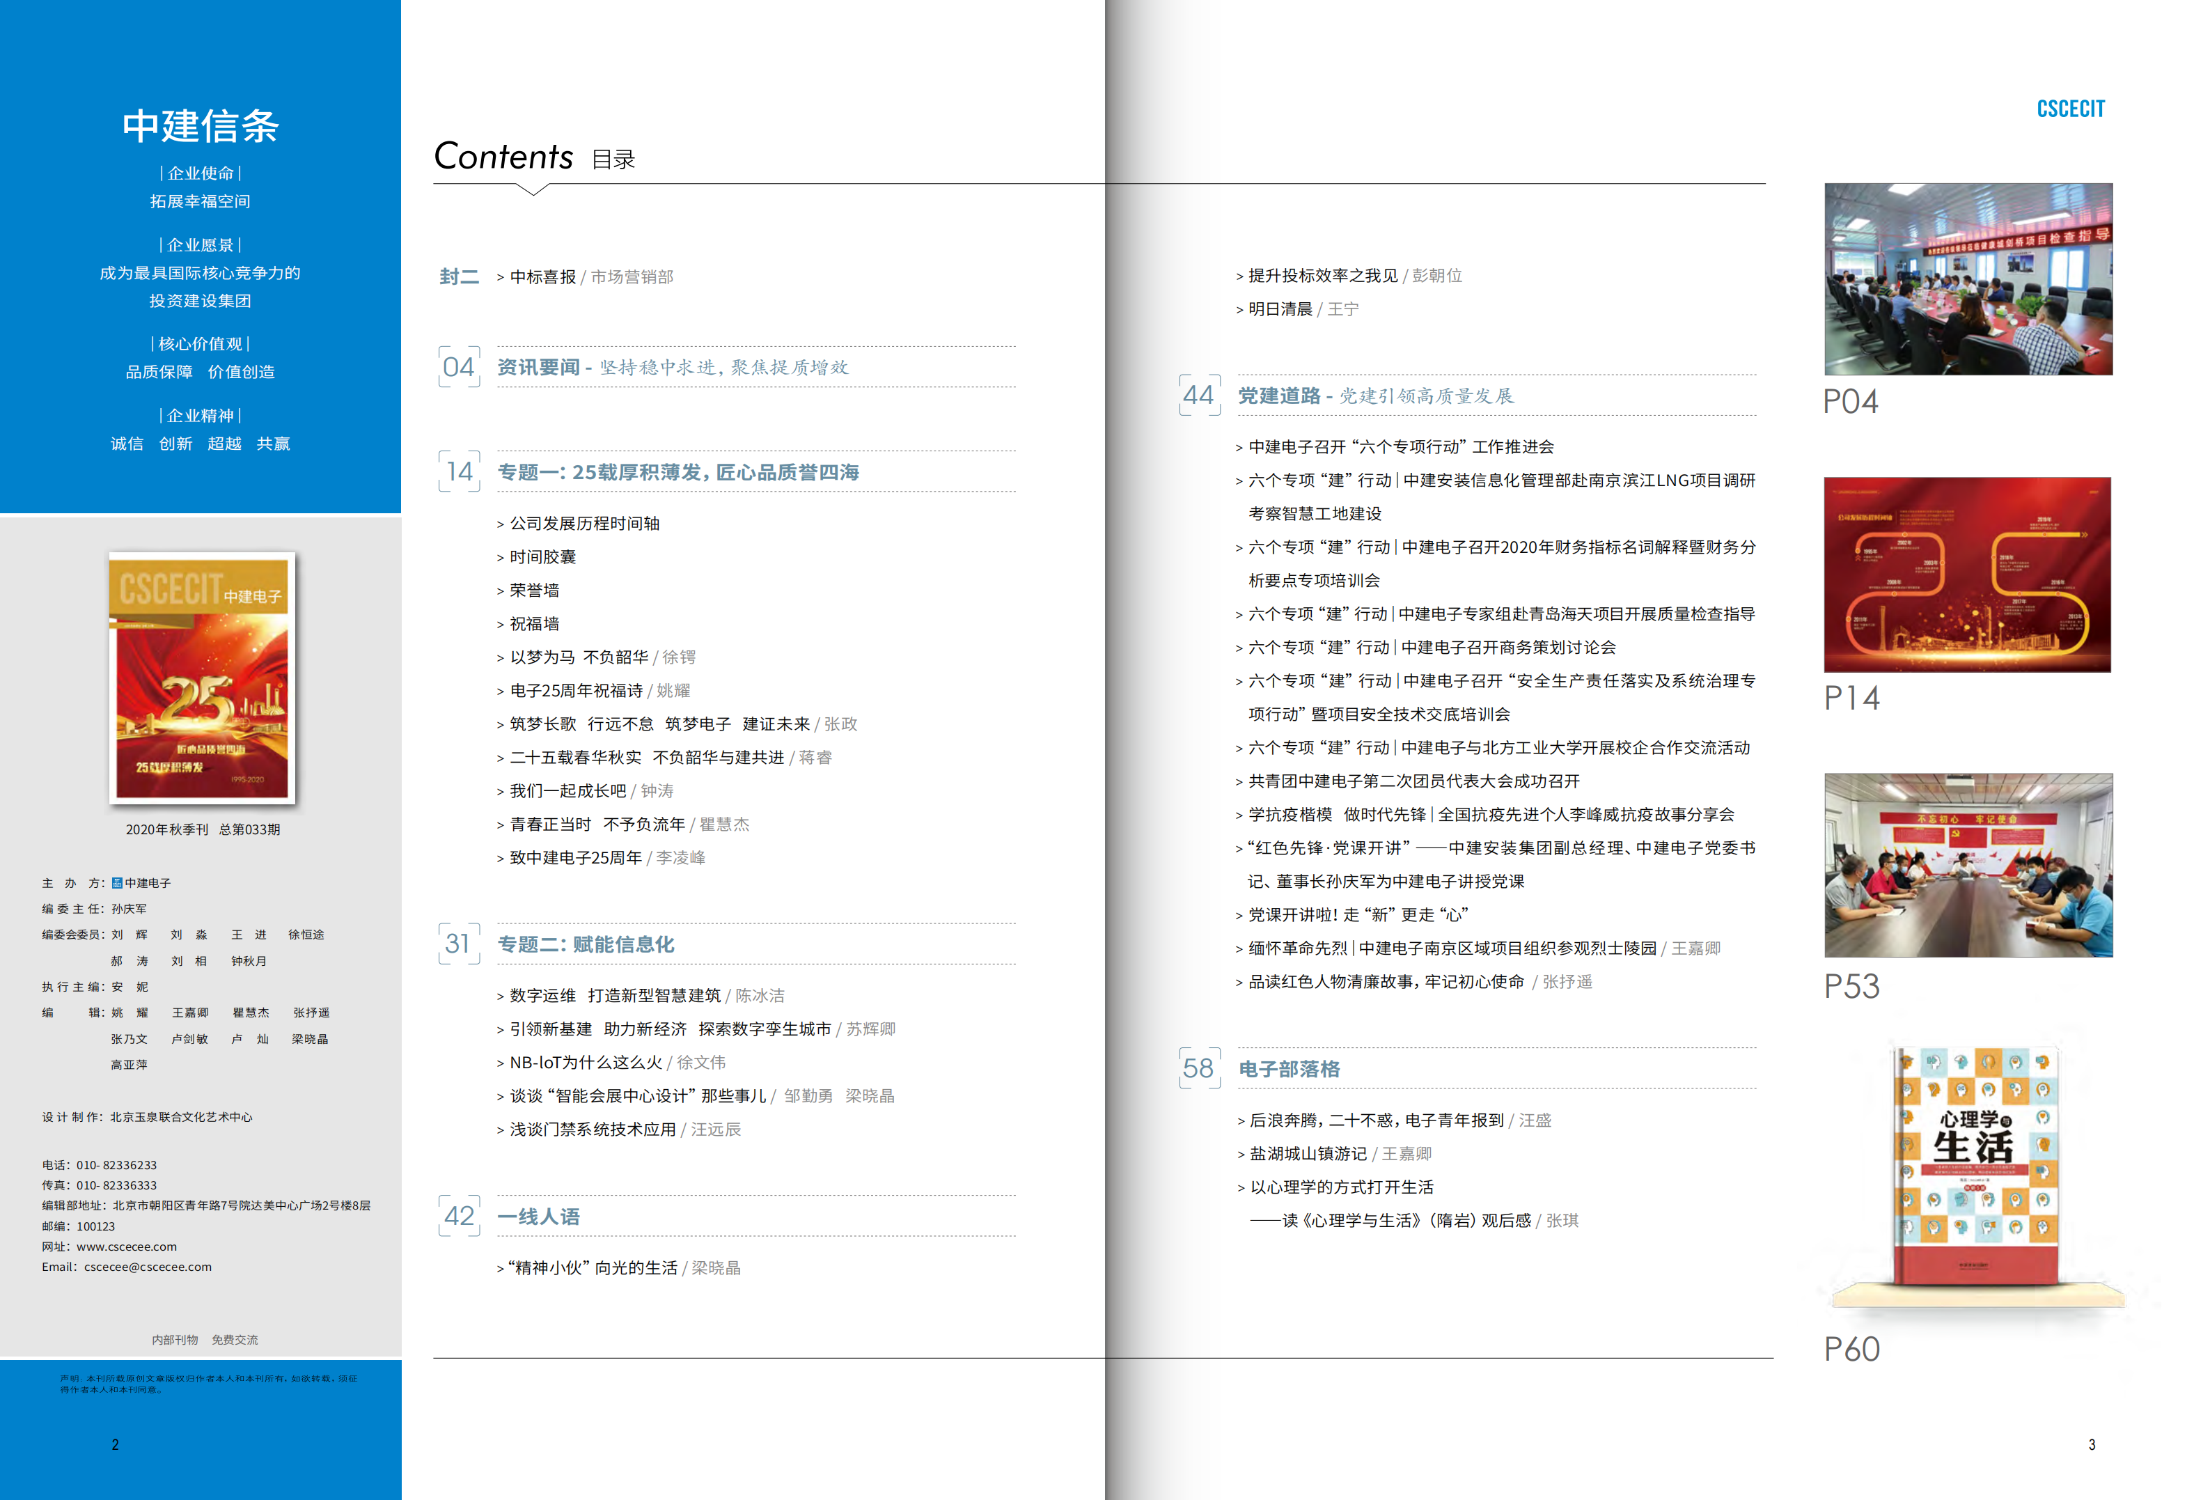Click the NB-IoT为什么这么火 entry
This screenshot has height=1500, width=2210.
coord(611,1061)
